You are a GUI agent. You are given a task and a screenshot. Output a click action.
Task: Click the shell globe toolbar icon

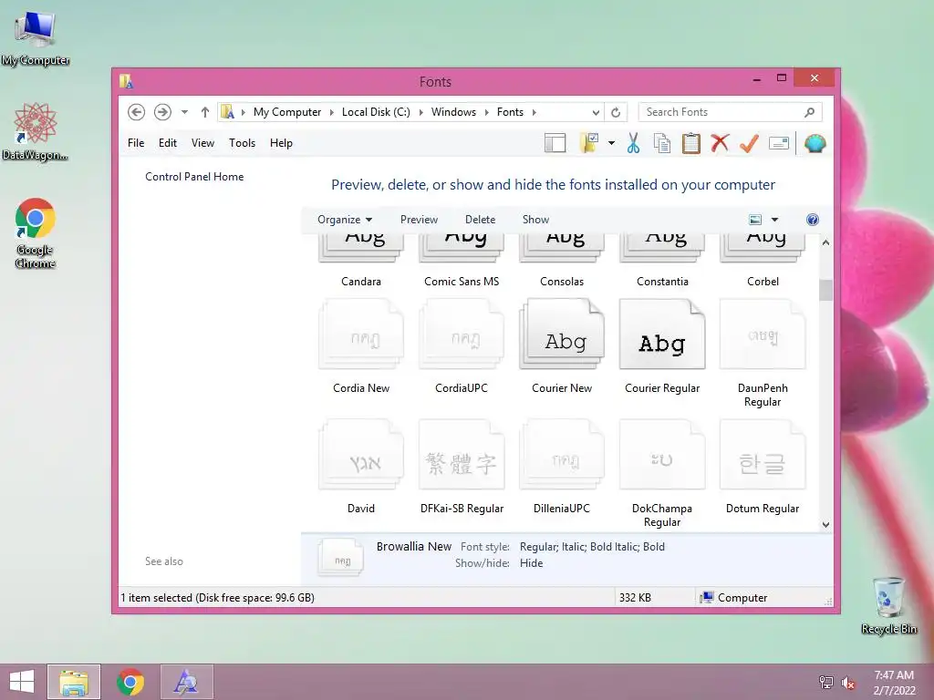coord(815,143)
